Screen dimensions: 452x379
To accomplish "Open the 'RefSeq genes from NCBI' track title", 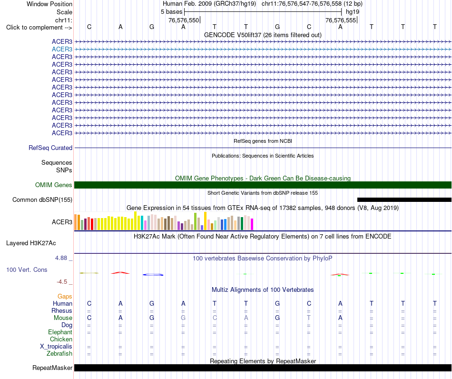I will point(263,141).
